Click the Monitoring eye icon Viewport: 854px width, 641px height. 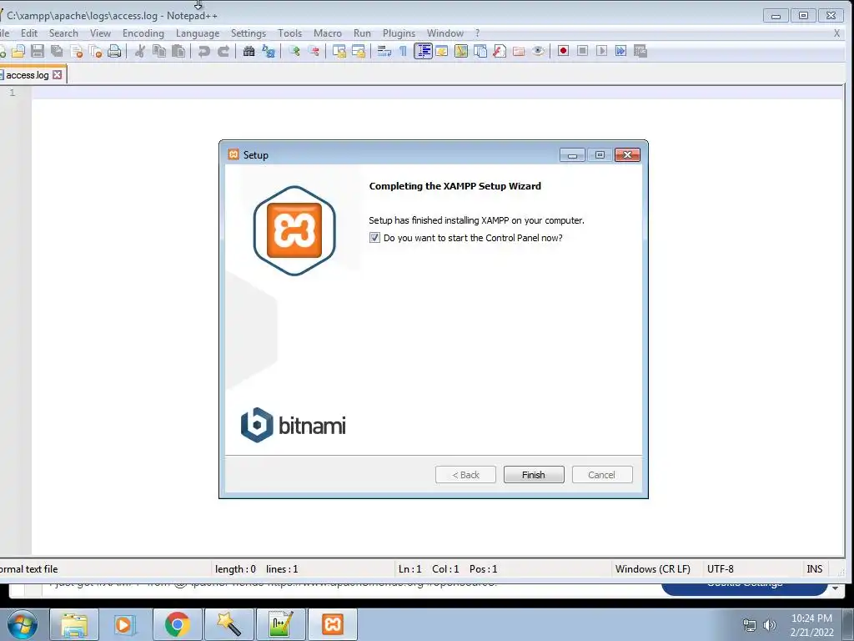[x=538, y=51]
